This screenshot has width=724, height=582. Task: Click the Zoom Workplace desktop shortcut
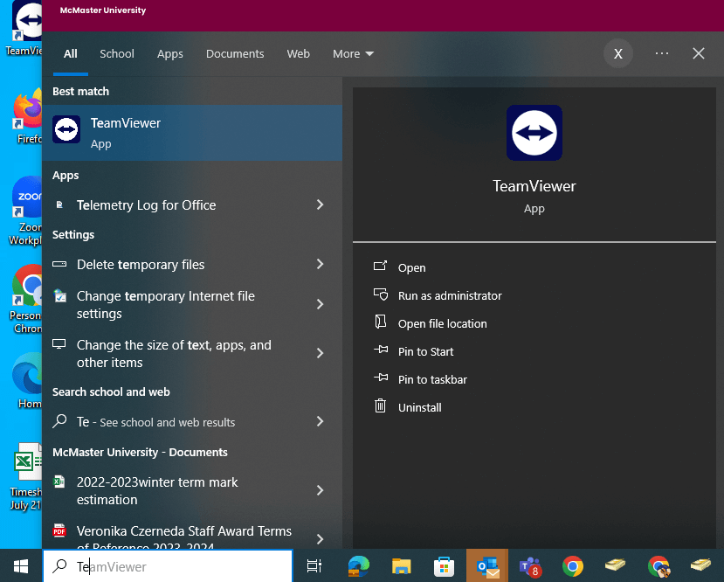(27, 211)
